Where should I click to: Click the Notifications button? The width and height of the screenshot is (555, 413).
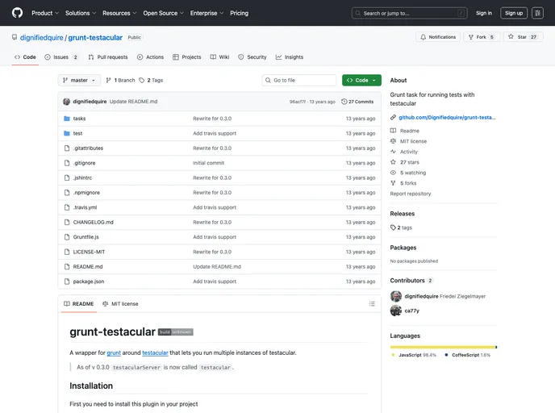(x=438, y=37)
